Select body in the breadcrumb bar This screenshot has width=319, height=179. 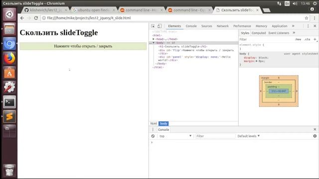pyautogui.click(x=163, y=123)
